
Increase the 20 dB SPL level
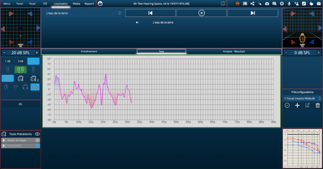tap(37, 53)
